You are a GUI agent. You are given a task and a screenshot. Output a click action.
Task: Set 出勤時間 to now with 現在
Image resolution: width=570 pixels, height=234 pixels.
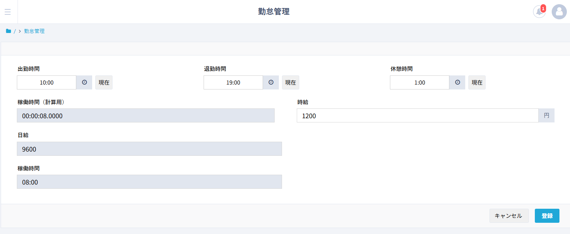(104, 82)
